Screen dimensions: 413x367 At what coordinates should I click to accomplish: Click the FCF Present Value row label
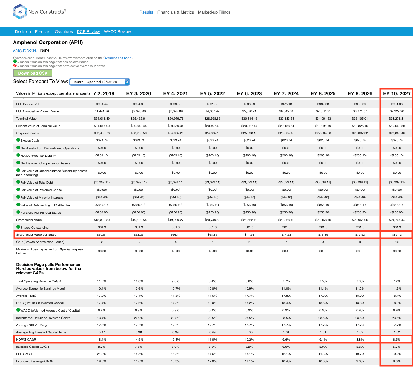[29, 104]
